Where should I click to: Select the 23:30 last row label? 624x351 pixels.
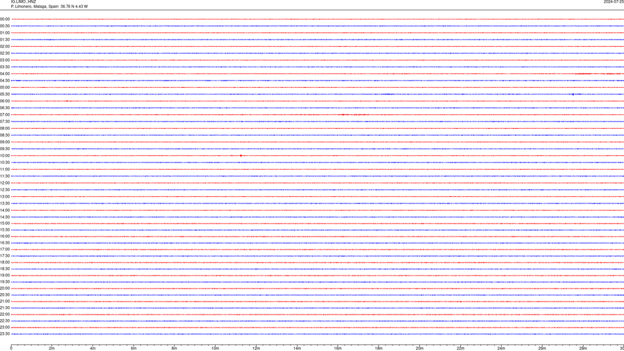pos(5,334)
